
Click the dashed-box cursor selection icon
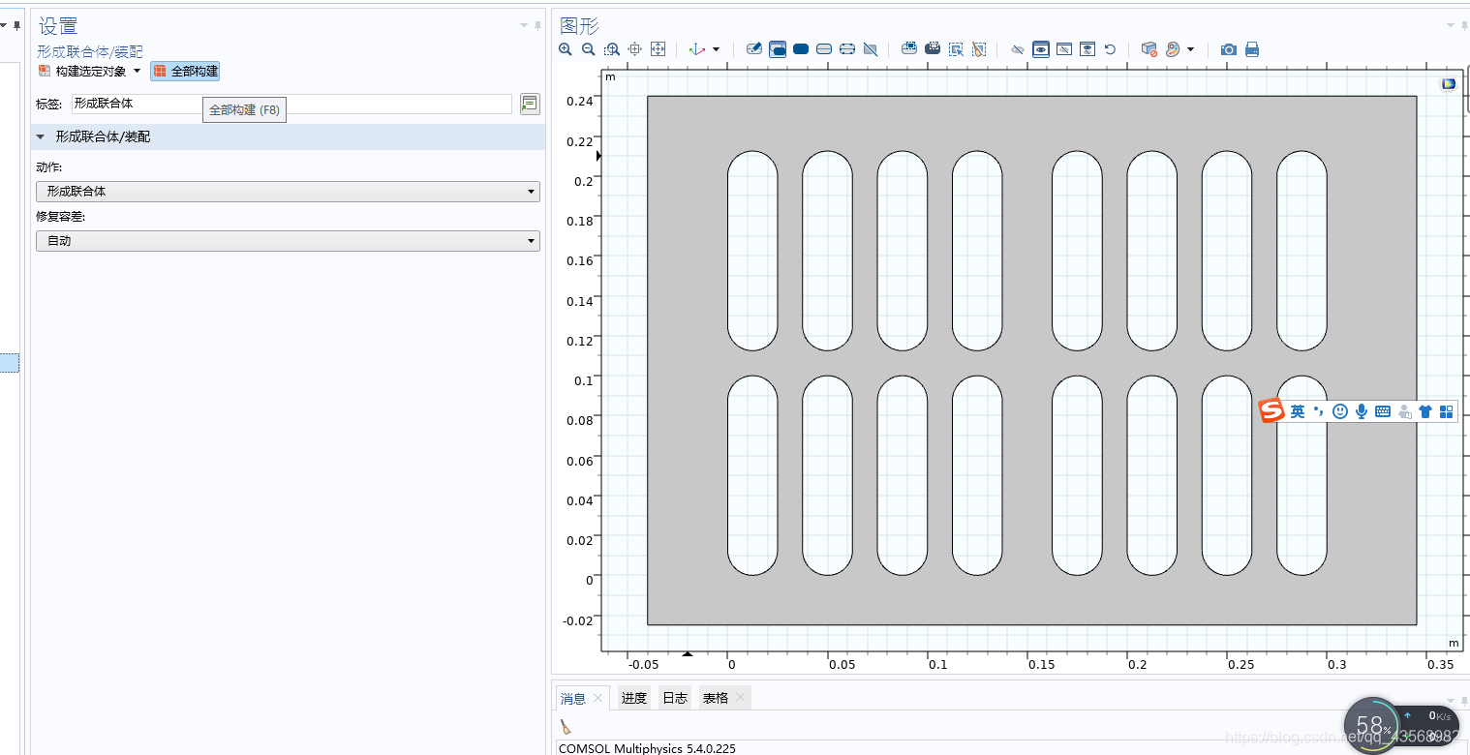(956, 49)
